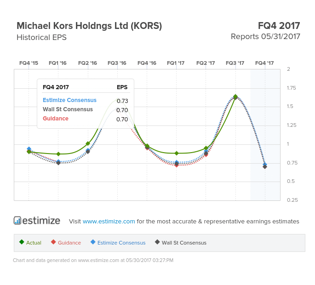This screenshot has height=285, width=315.
Task: Click the Wall St point at FQ4 '17
Action: [x=265, y=166]
